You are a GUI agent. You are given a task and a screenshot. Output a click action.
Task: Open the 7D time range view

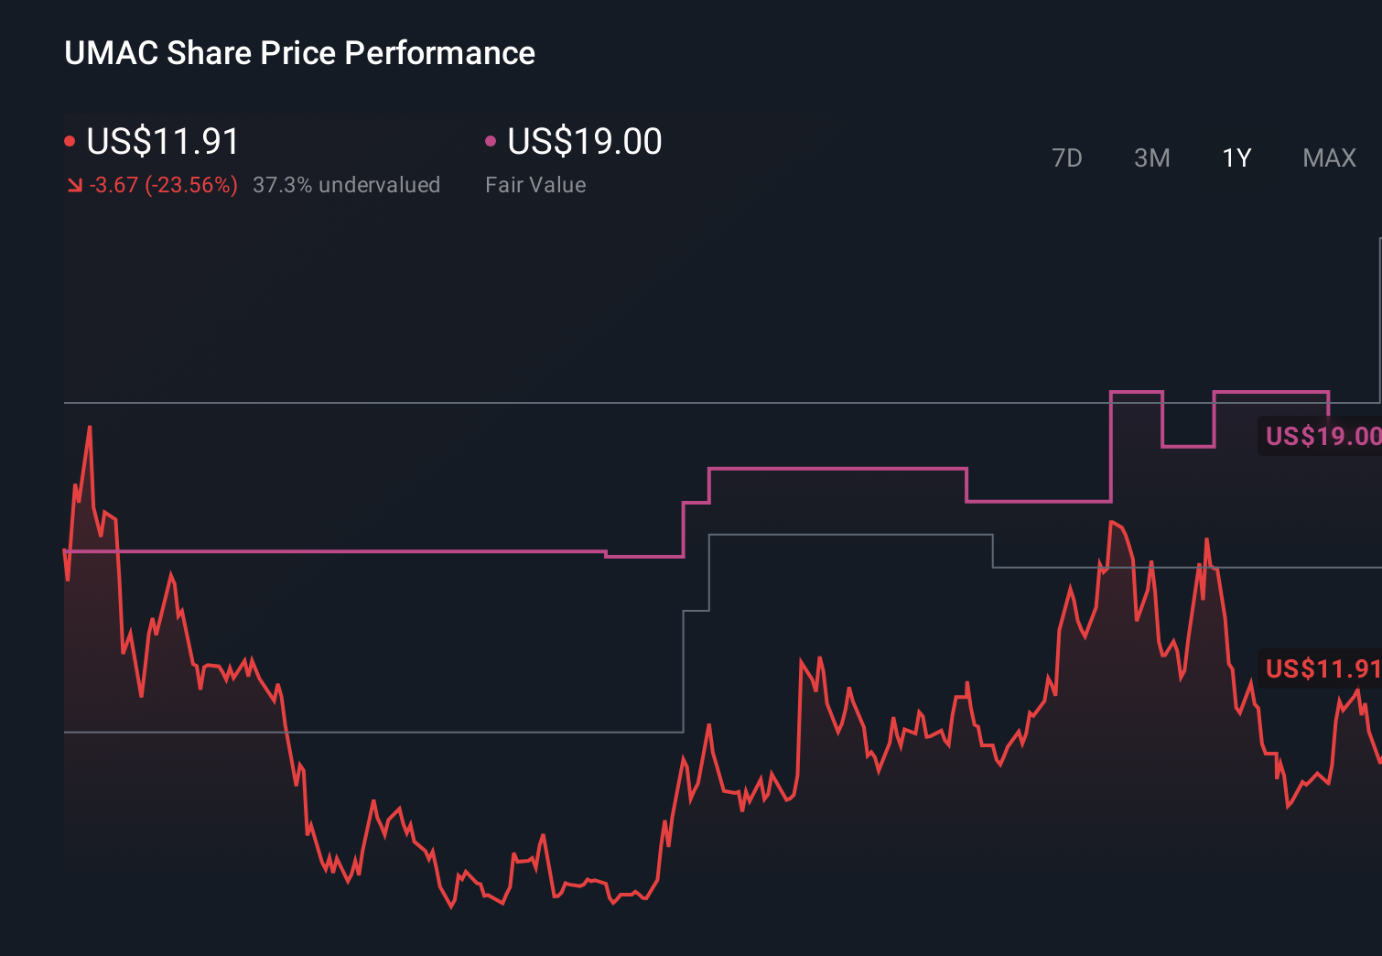(1067, 158)
